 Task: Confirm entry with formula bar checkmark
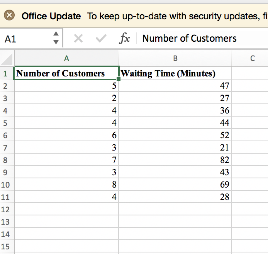[x=101, y=38]
